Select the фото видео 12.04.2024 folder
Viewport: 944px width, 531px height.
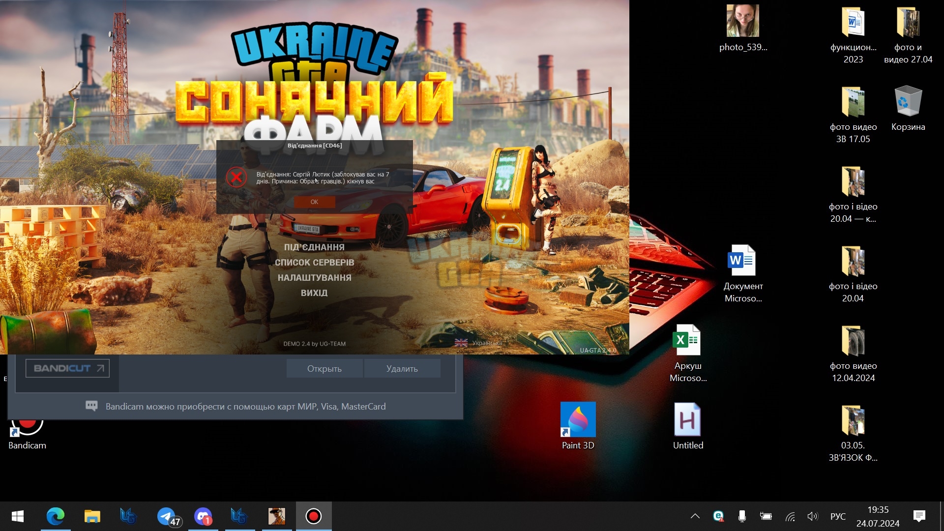(853, 354)
